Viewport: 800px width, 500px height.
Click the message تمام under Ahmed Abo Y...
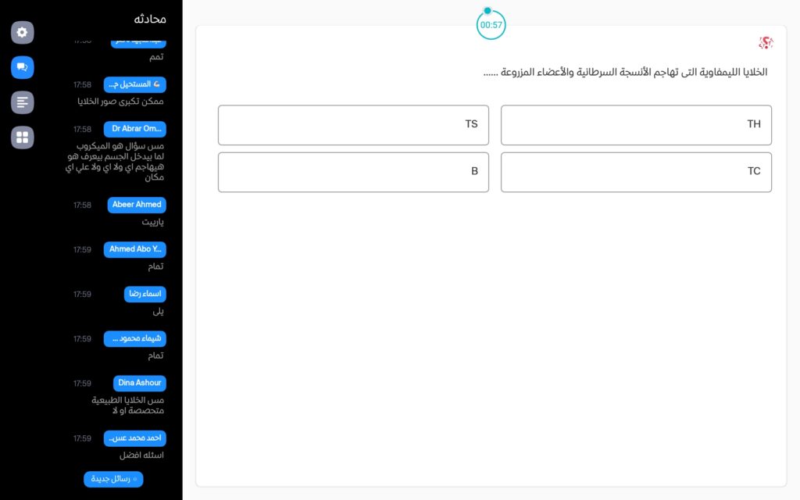pyautogui.click(x=155, y=266)
